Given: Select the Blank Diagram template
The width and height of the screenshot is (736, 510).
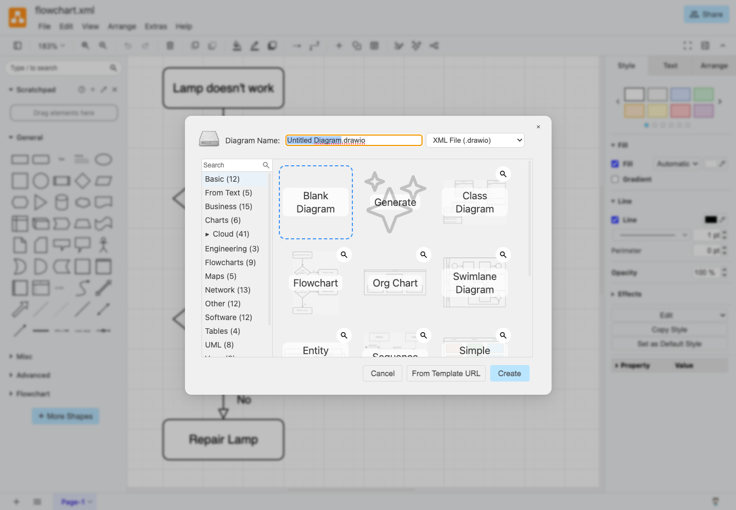Looking at the screenshot, I should (x=316, y=203).
